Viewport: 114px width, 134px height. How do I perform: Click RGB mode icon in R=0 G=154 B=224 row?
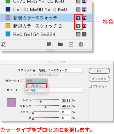[84, 34]
